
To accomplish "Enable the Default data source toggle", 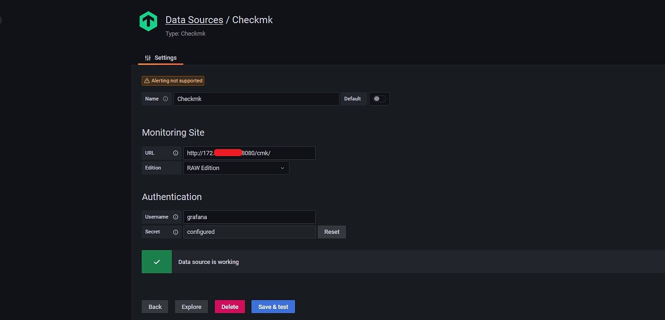I will pos(379,98).
